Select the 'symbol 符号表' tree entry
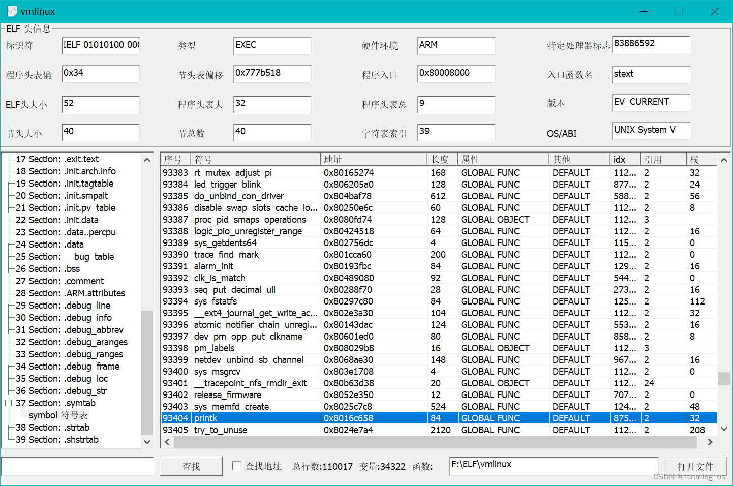 coord(57,415)
